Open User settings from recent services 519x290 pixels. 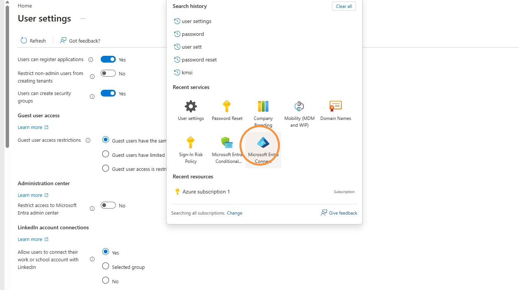(191, 111)
